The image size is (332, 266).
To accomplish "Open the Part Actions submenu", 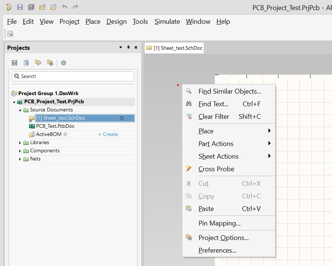I will tap(229, 144).
